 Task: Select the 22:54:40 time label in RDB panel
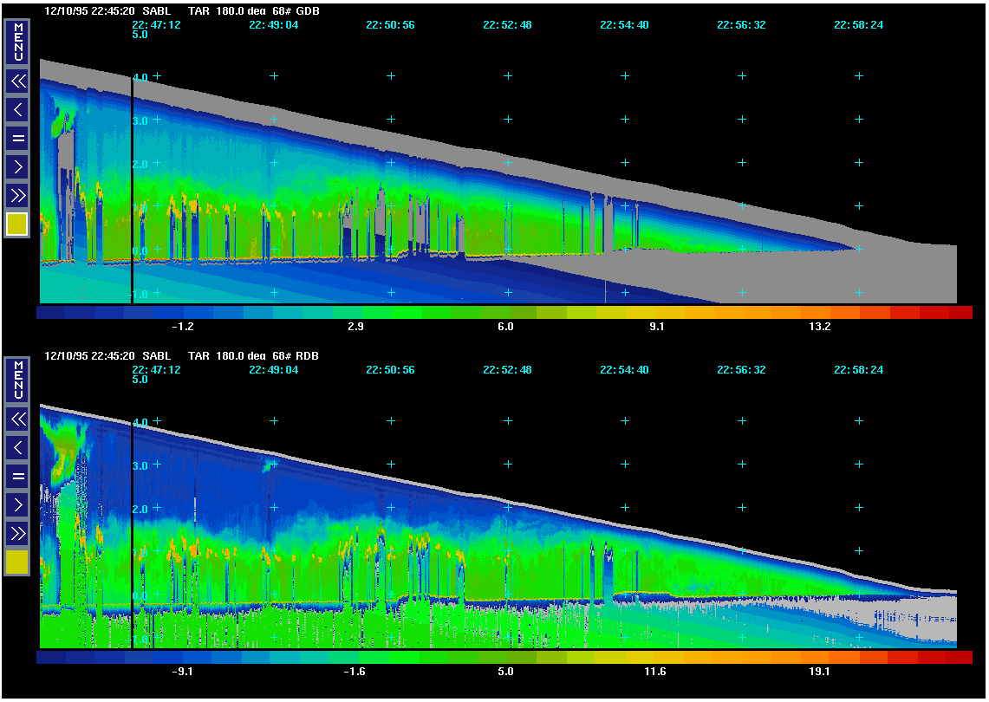[x=624, y=370]
